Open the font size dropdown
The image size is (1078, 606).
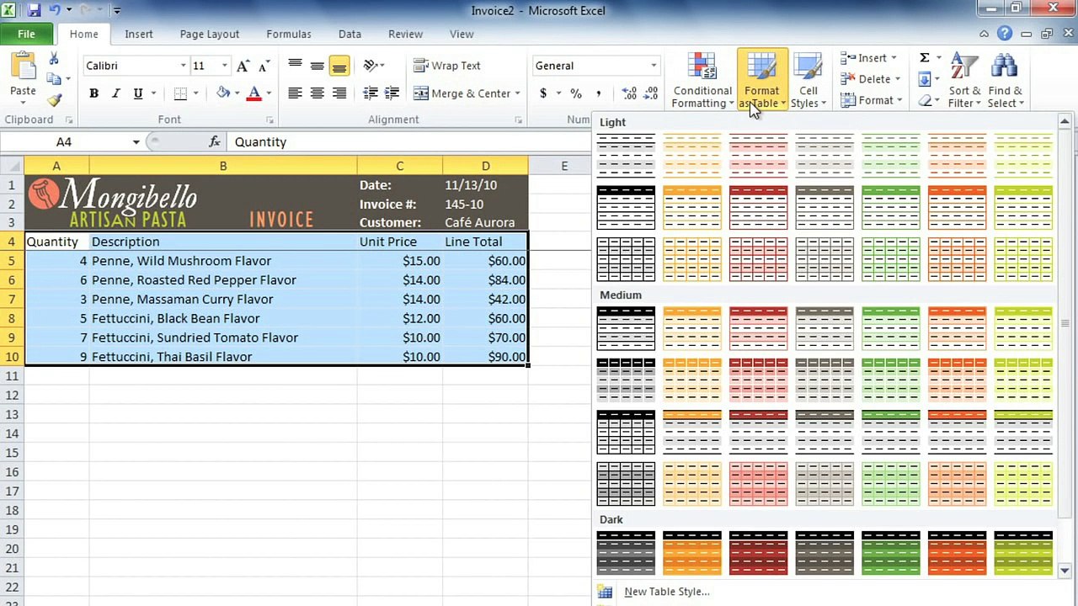point(224,66)
